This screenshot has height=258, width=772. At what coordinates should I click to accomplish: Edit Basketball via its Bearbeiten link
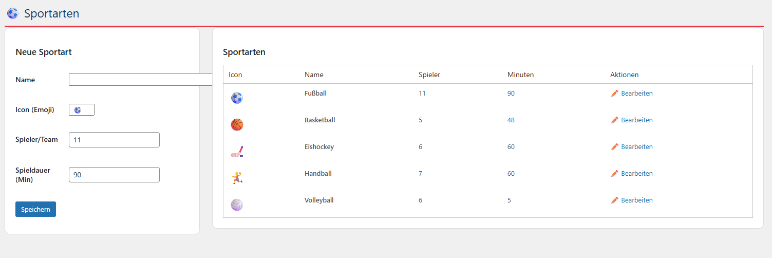(636, 120)
